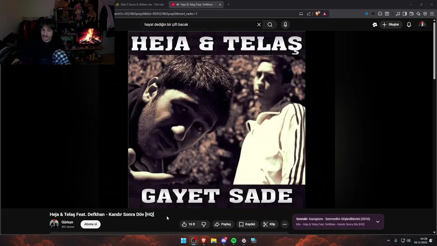Toggle the tray microphone icon
The image size is (437, 246).
(x=396, y=241)
